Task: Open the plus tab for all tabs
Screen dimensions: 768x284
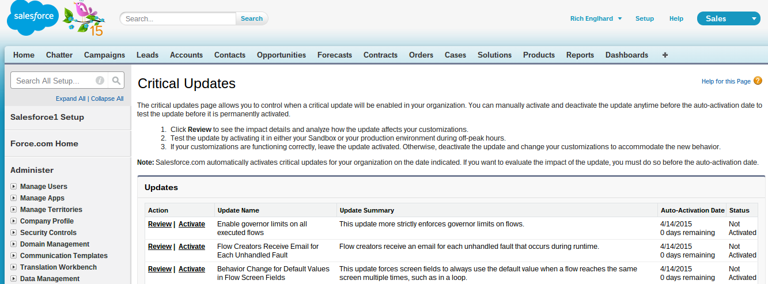Action: (665, 55)
